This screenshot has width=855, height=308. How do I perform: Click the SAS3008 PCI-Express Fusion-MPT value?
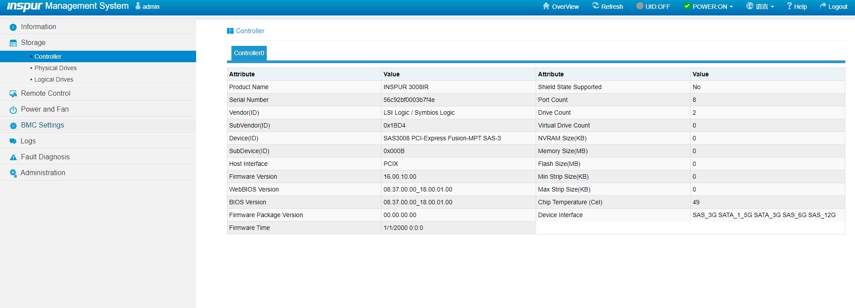point(442,138)
